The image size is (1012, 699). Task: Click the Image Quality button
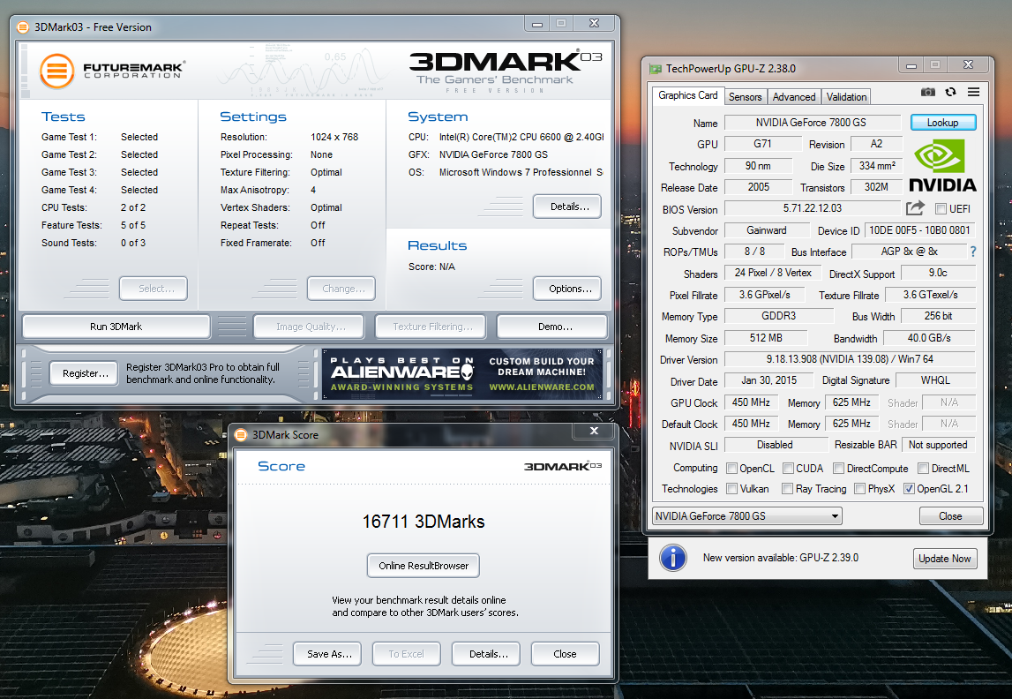[309, 327]
